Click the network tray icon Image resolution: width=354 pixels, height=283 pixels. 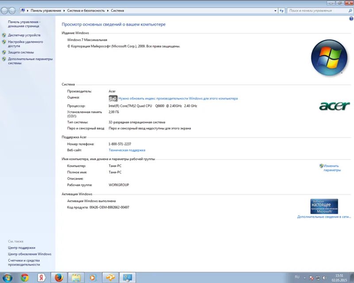point(318,278)
